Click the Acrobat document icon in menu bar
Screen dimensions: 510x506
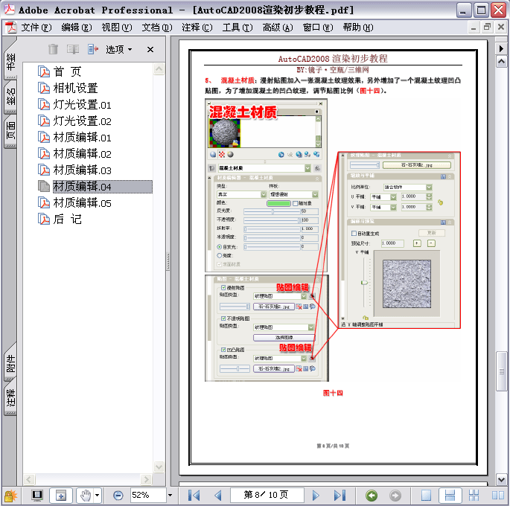click(10, 28)
